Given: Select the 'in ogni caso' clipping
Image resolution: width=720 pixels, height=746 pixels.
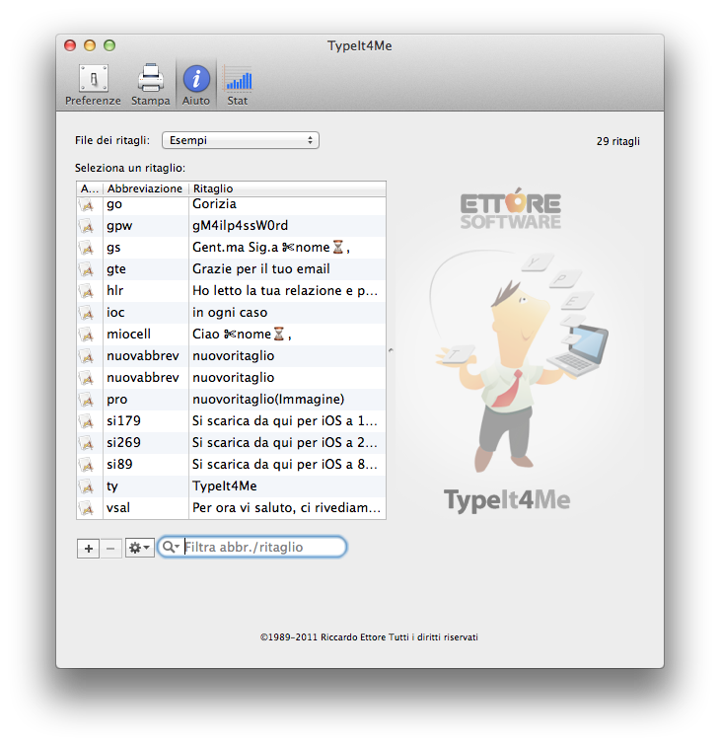Looking at the screenshot, I should pyautogui.click(x=230, y=313).
